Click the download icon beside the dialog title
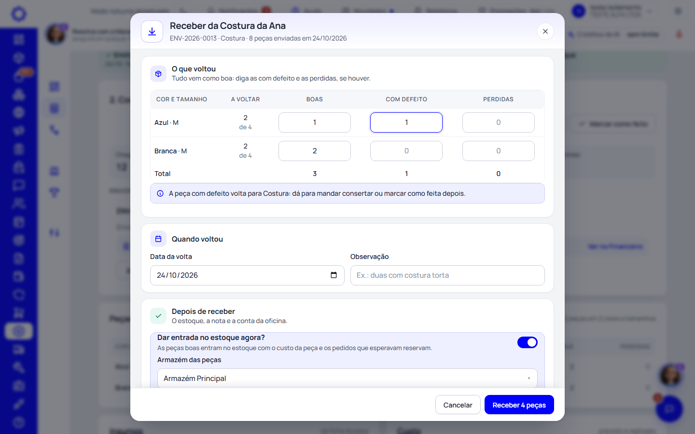The image size is (695, 434). [x=152, y=31]
